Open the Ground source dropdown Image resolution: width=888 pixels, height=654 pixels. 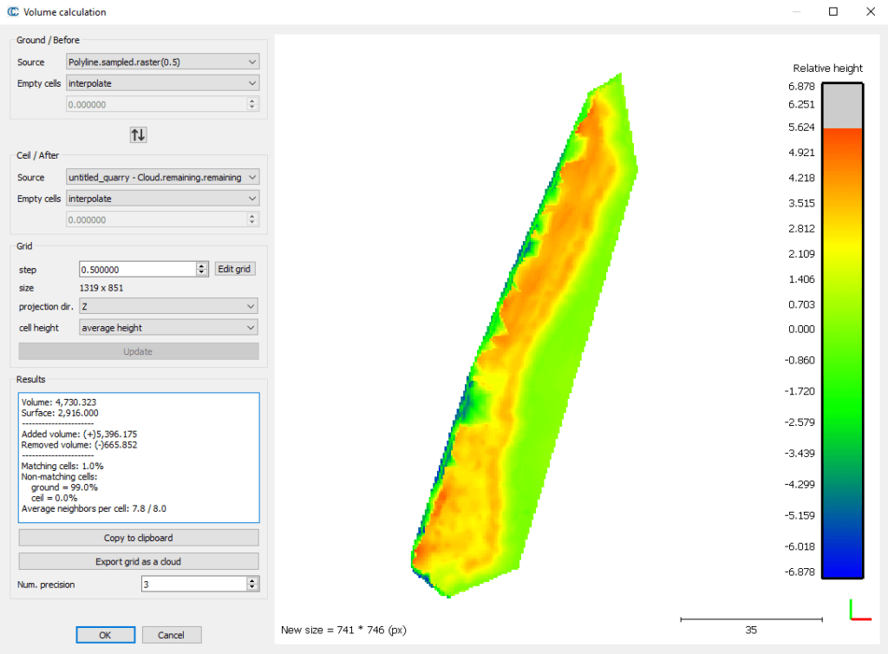point(163,62)
